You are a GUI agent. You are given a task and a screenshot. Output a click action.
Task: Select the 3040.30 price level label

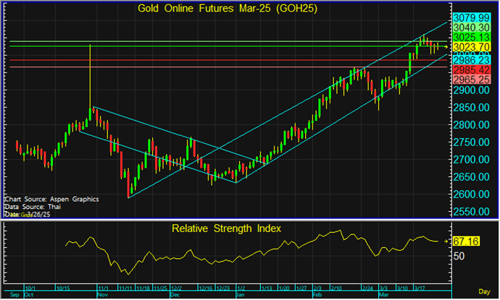coord(472,27)
